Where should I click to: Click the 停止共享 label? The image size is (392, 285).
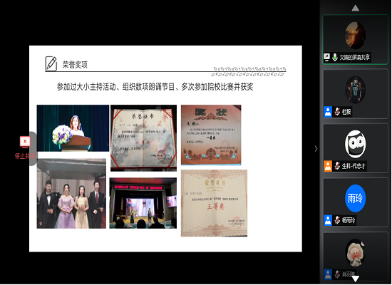click(25, 156)
